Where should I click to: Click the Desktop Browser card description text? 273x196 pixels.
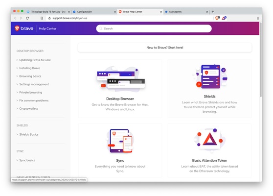coord(120,107)
